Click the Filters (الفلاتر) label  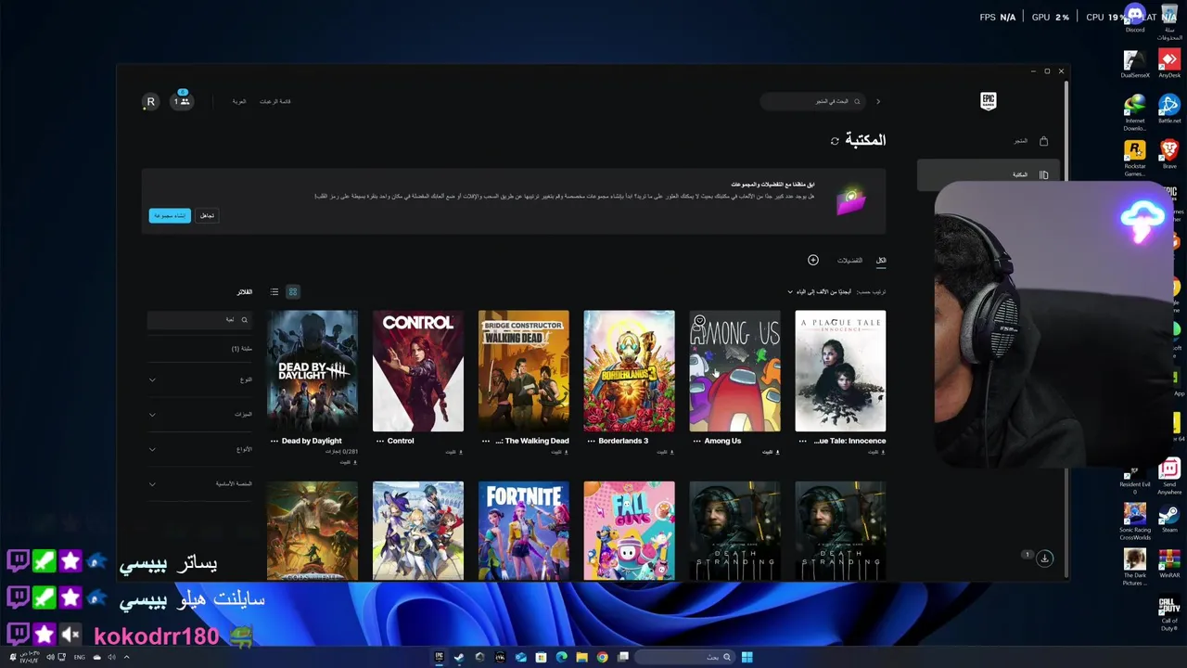pyautogui.click(x=244, y=292)
